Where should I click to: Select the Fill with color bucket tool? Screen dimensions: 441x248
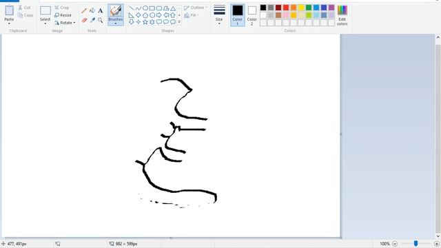tap(92, 11)
